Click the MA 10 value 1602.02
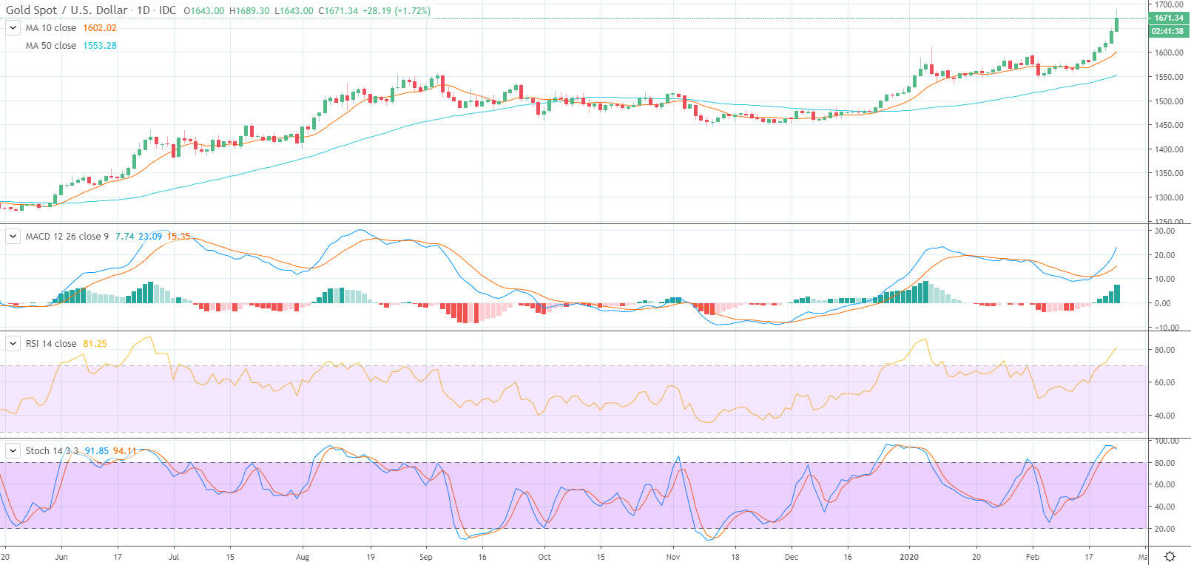This screenshot has width=1191, height=565. (100, 28)
